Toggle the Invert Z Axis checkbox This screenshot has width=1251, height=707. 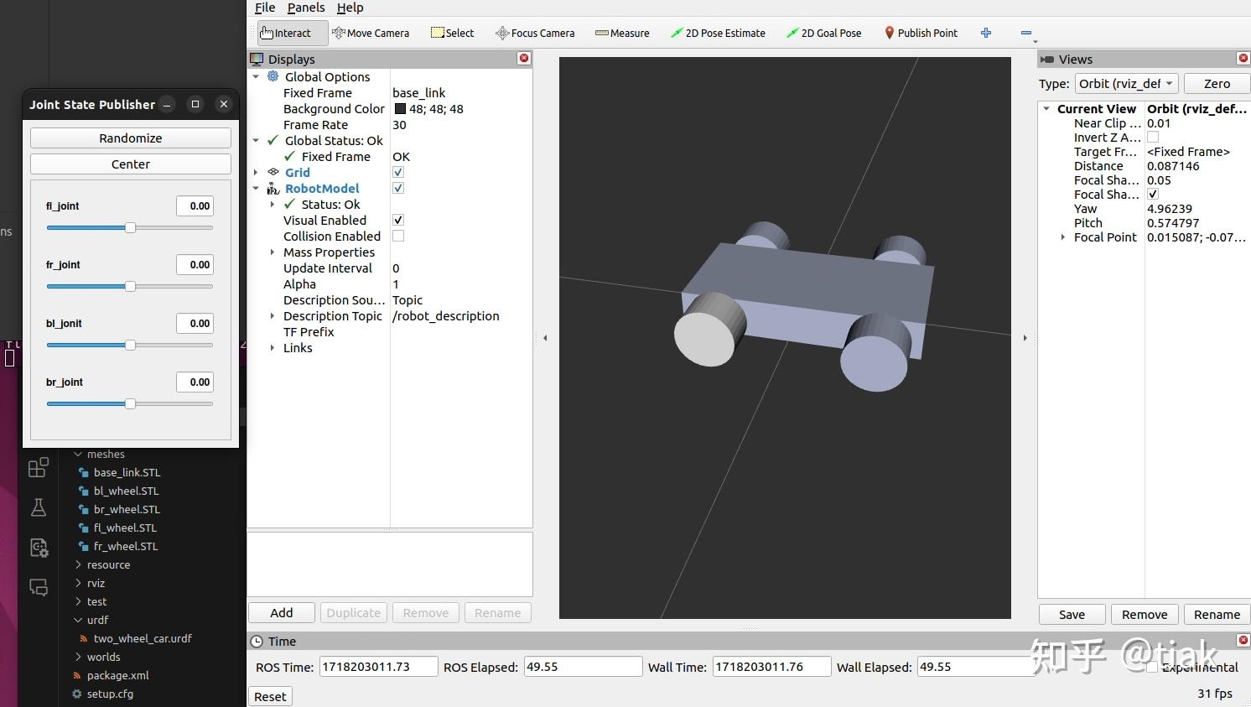1153,137
